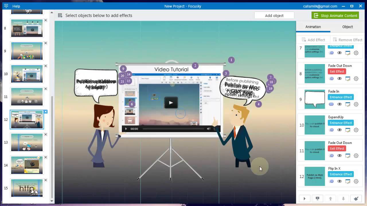Toggle the switch on effect 10
The height and width of the screenshot is (206, 367).
coord(331,130)
